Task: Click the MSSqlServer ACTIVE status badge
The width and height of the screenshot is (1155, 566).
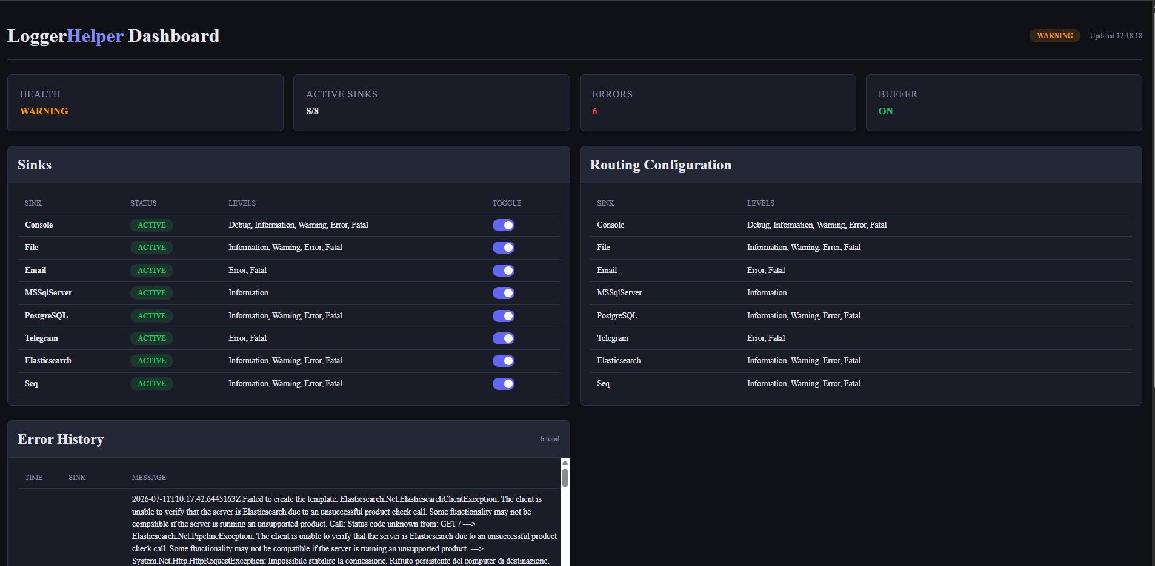Action: click(151, 293)
